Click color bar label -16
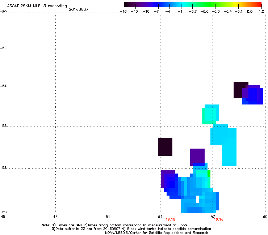268x235 pixels. point(123,12)
